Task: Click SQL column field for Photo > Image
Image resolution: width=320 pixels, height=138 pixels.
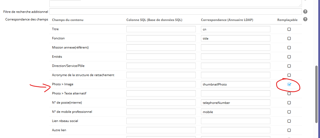Action: pyautogui.click(x=161, y=84)
